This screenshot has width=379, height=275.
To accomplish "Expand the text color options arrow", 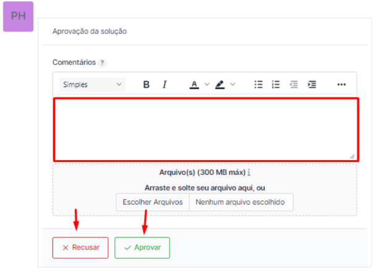I will (x=207, y=85).
